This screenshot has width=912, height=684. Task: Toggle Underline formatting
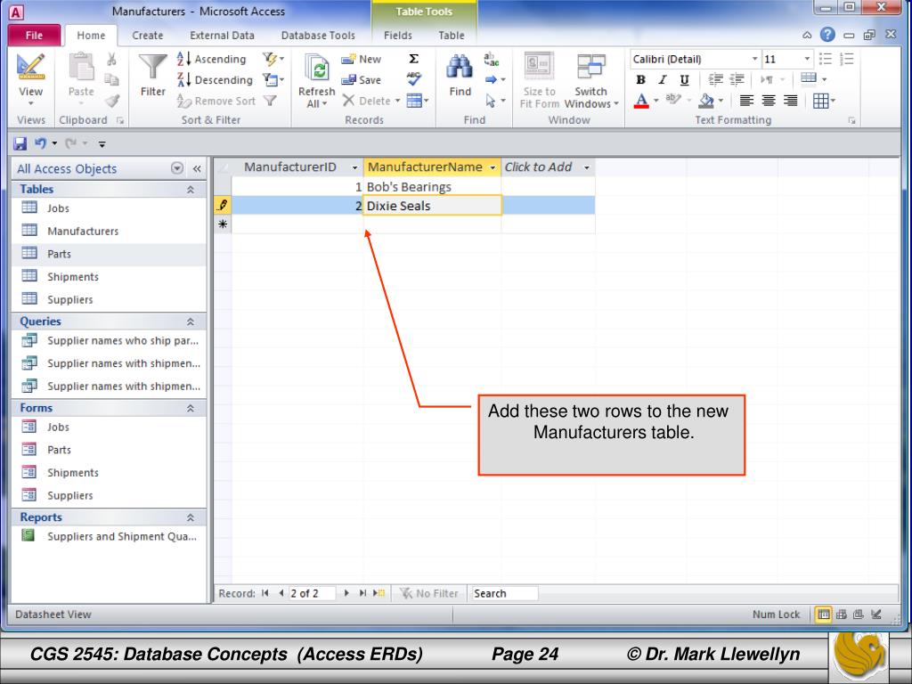[x=684, y=79]
